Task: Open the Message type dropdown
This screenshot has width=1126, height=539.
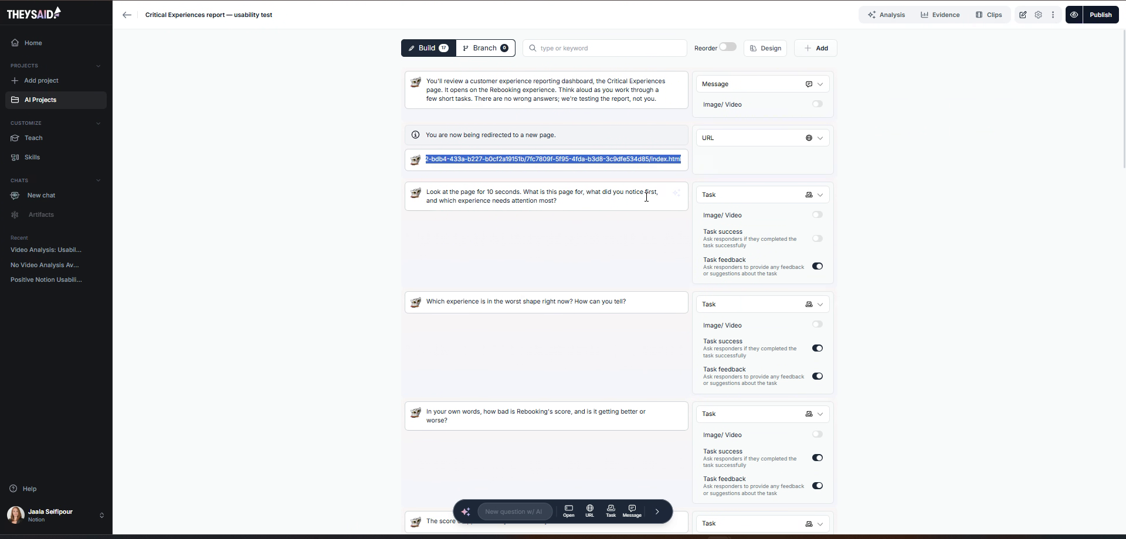Action: [763, 84]
